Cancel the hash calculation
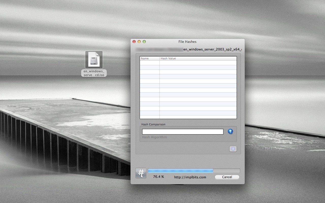The width and height of the screenshot is (325, 203). tap(227, 177)
